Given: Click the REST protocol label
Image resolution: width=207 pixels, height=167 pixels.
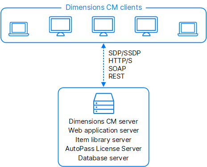Looking at the screenshot, I should pos(116,76).
